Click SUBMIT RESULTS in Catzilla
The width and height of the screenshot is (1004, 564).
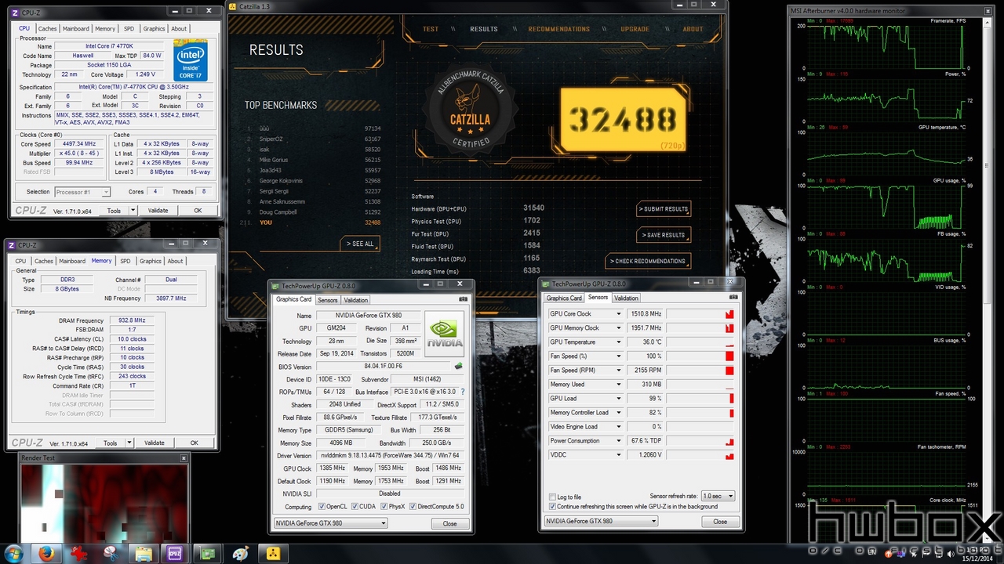(664, 209)
